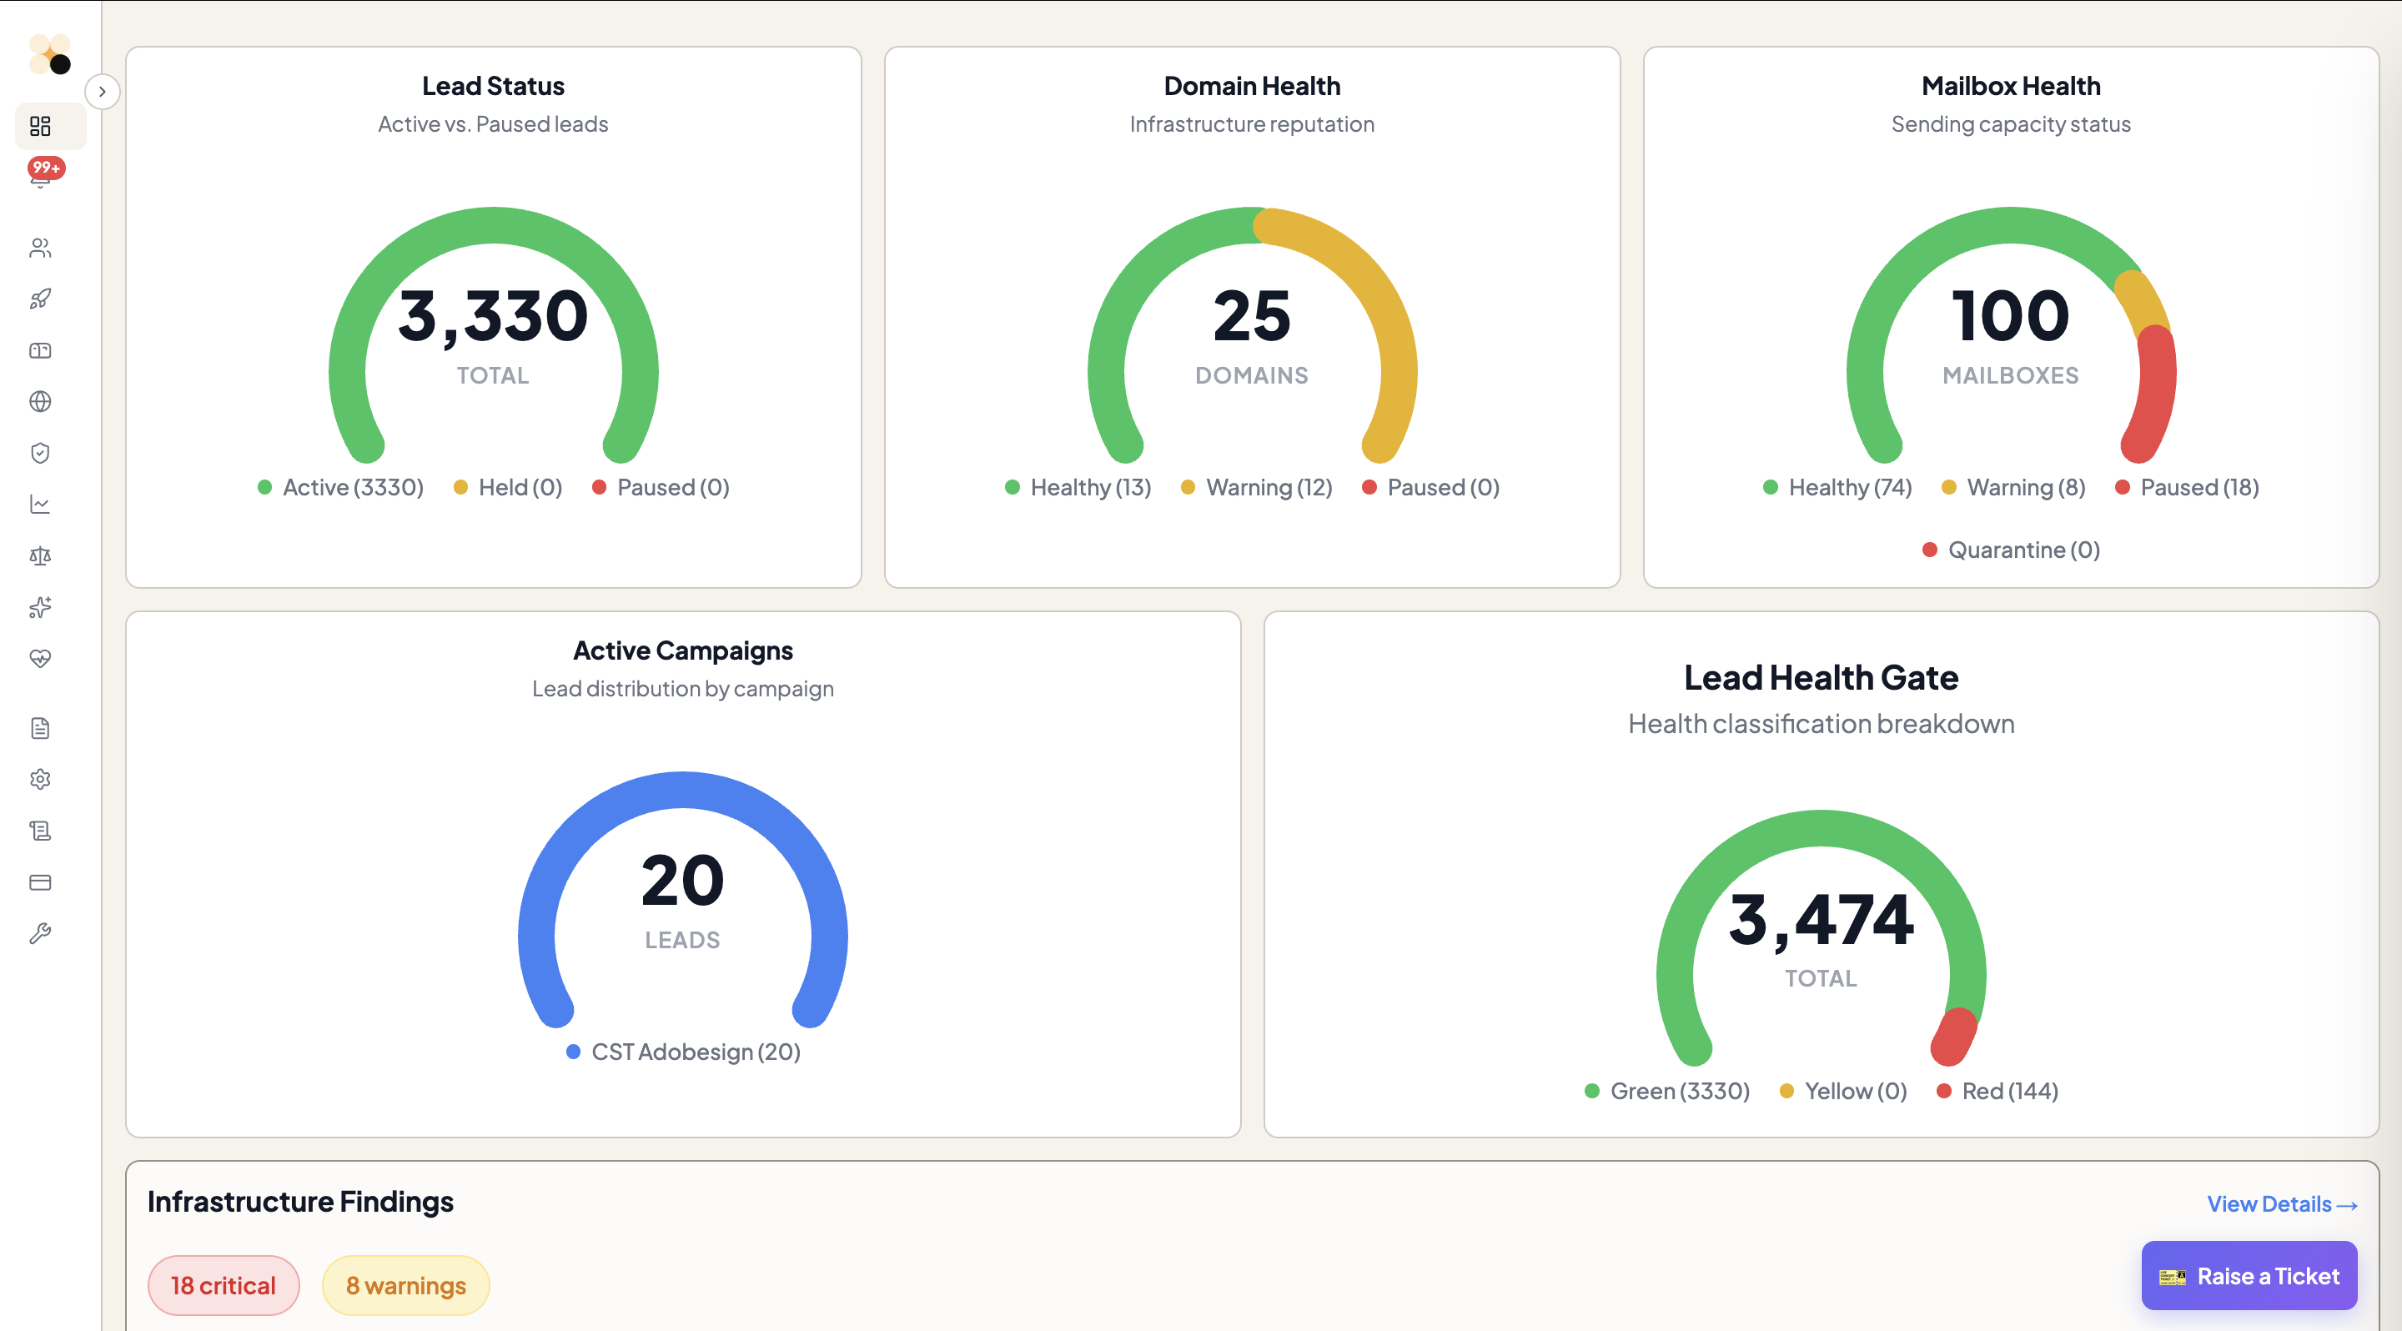Click the CST Adobesign (20) legend entry
Viewport: 2402px width, 1331px height.
click(684, 1052)
